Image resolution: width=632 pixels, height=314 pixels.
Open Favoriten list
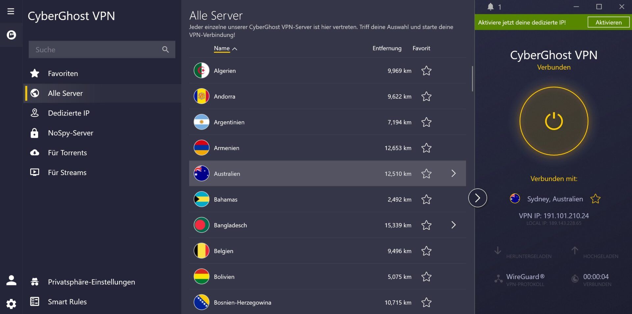[x=103, y=73]
